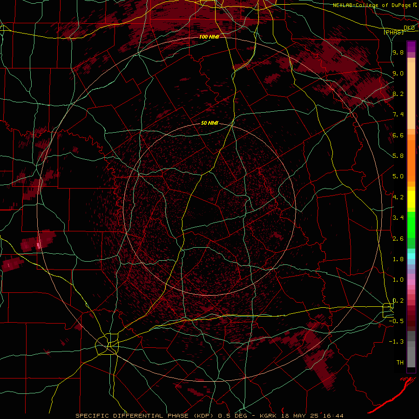Click the TH threshold label
419x419 pixels.
tap(400, 362)
